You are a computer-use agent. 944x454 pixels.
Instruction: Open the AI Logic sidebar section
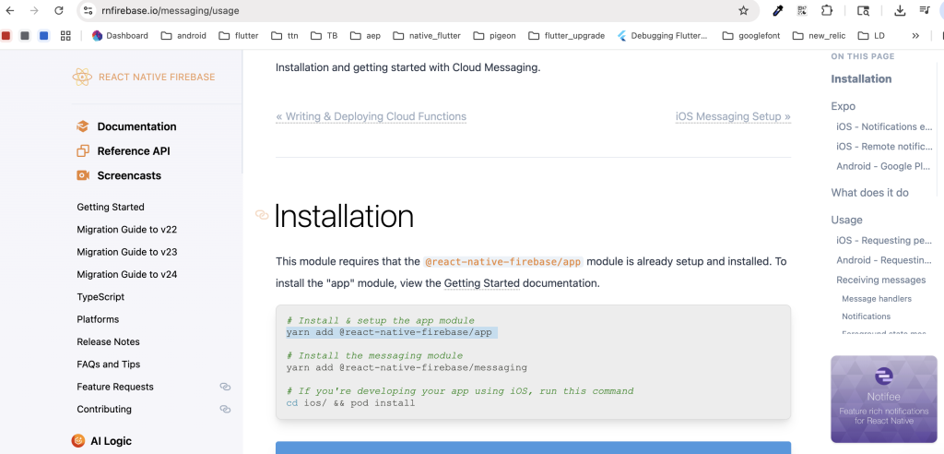click(111, 441)
